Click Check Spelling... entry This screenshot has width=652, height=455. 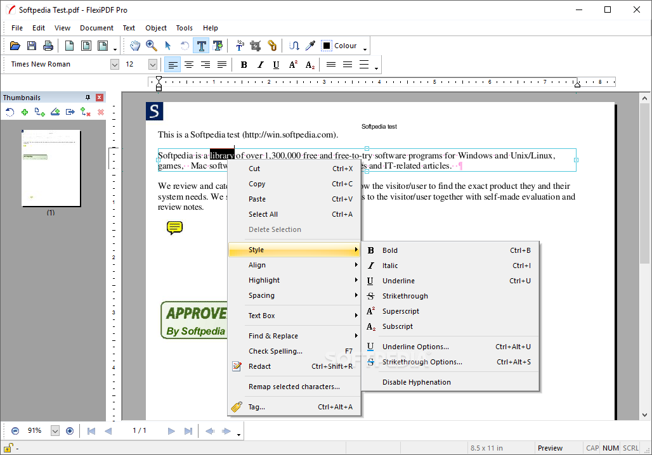pyautogui.click(x=294, y=351)
